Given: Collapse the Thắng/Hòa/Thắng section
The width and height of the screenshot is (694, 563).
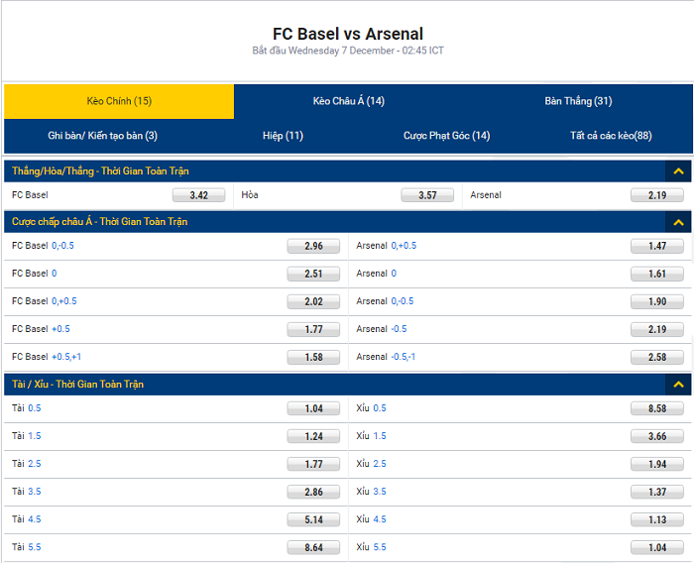Looking at the screenshot, I should (678, 171).
